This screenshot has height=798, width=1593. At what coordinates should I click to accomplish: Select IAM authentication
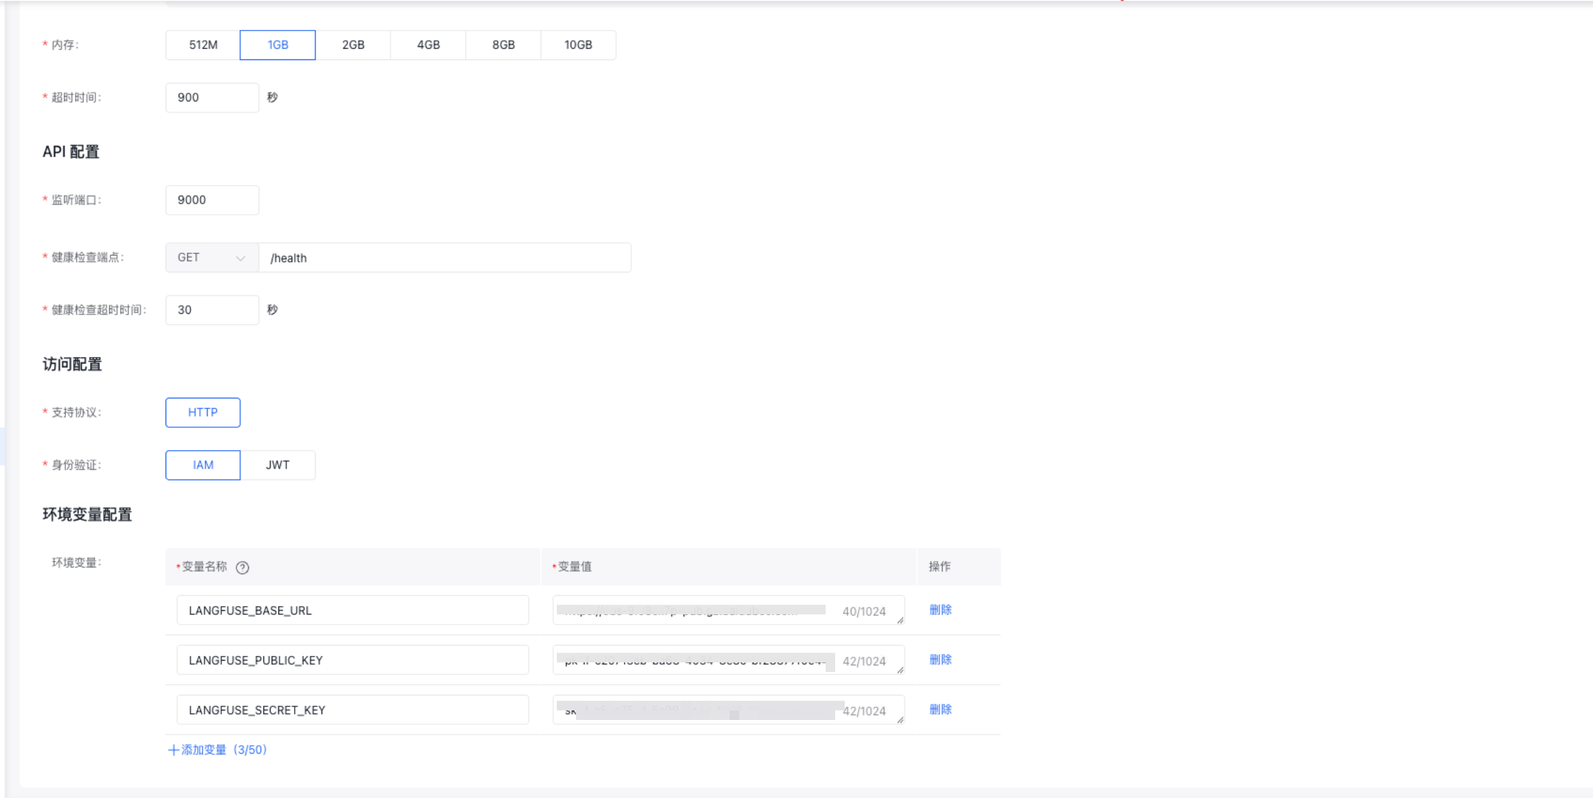(x=203, y=465)
